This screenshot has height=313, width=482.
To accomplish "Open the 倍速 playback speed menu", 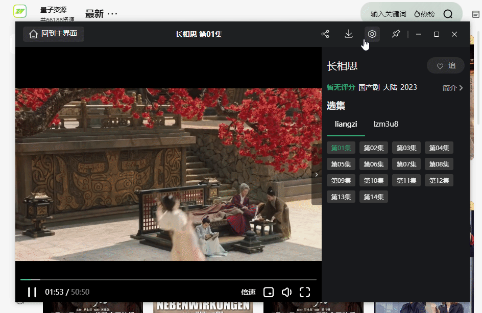I will point(248,292).
